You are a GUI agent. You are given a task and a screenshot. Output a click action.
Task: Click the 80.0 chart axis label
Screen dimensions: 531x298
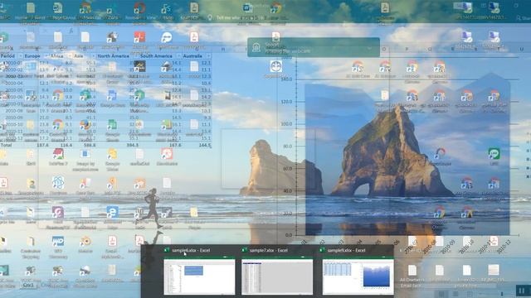pos(287,147)
